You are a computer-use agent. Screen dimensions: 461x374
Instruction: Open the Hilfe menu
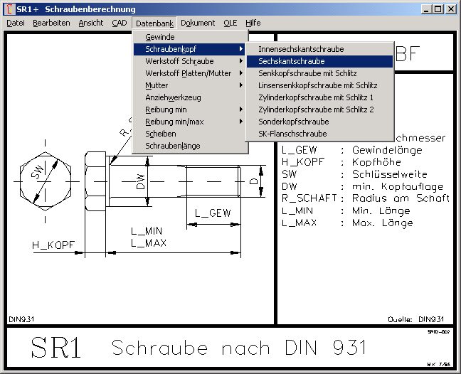[x=253, y=23]
